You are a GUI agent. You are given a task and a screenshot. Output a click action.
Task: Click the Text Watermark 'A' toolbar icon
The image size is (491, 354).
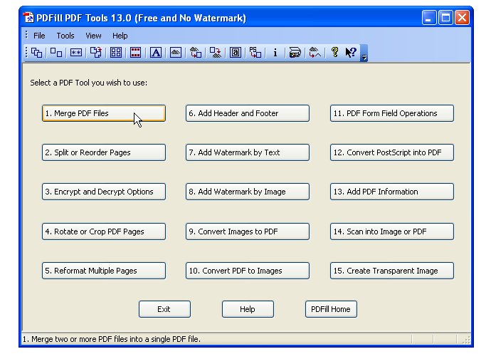[x=156, y=53]
